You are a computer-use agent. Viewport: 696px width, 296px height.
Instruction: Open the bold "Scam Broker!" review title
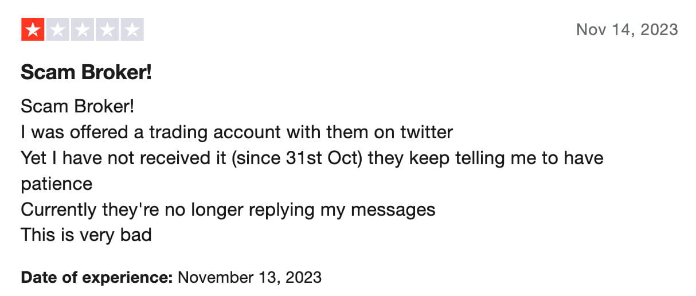[x=86, y=72]
